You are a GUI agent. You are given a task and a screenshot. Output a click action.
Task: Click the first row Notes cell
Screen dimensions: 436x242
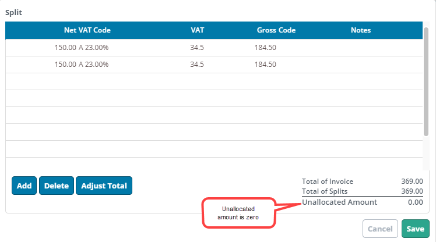coord(361,48)
